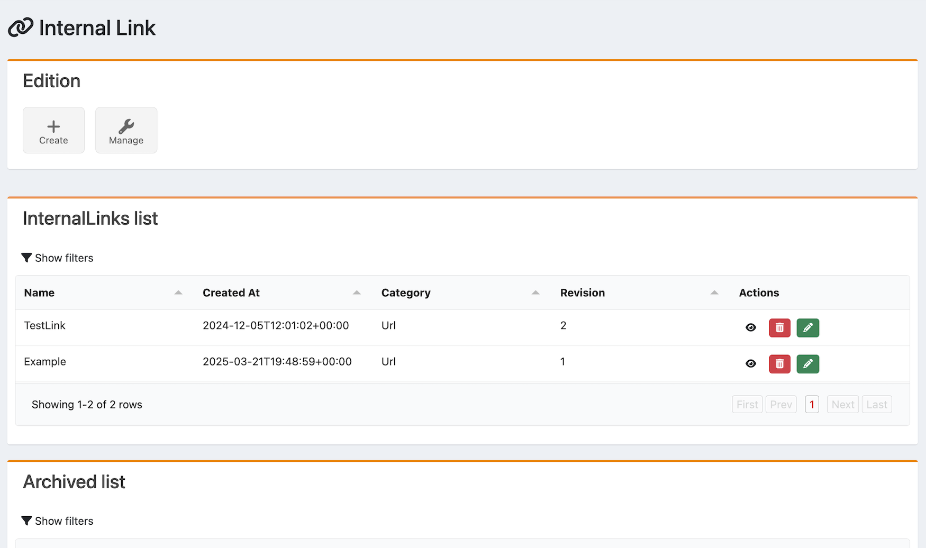Image resolution: width=926 pixels, height=548 pixels.
Task: Jump to Last page in pagination
Action: click(x=877, y=405)
